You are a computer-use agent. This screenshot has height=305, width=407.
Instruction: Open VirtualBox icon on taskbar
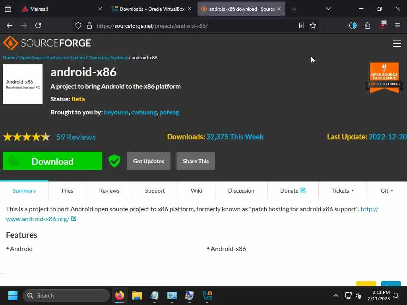pyautogui.click(x=207, y=295)
